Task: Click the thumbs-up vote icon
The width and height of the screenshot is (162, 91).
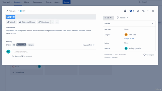Action: pyautogui.click(x=138, y=11)
